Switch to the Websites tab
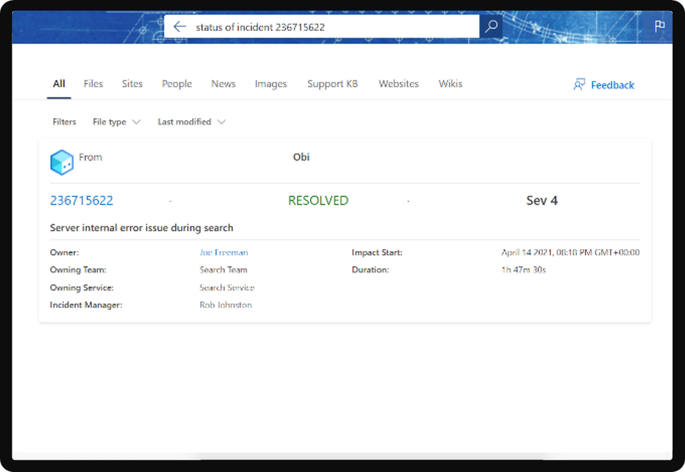The height and width of the screenshot is (472, 685). point(399,84)
